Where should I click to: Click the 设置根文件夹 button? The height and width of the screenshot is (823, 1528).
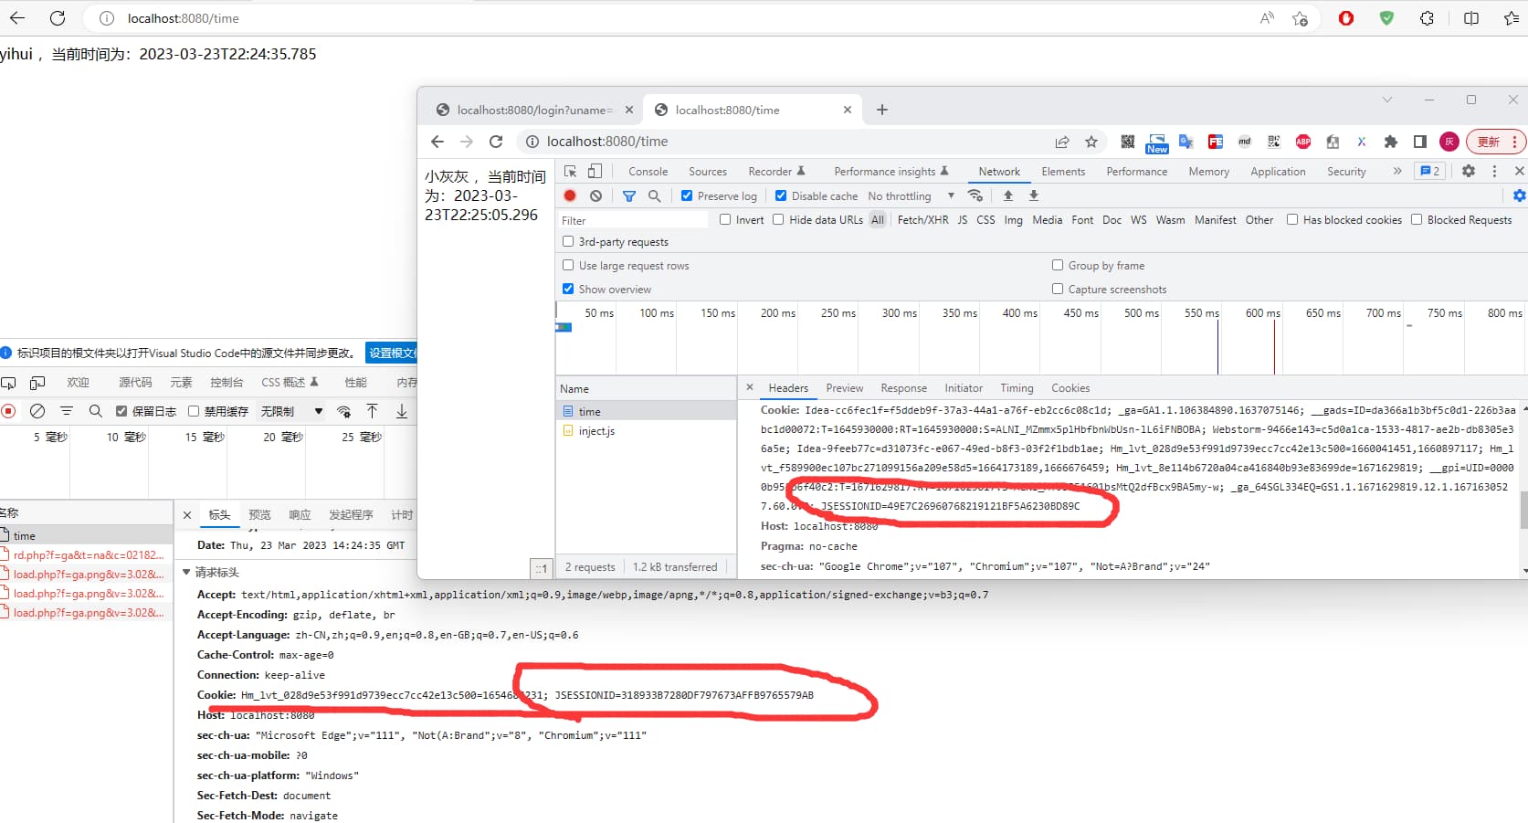[x=391, y=353]
